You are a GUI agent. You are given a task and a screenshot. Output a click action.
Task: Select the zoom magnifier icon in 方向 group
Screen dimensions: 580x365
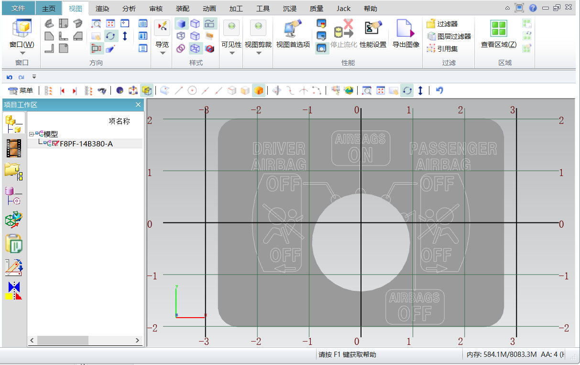(96, 22)
